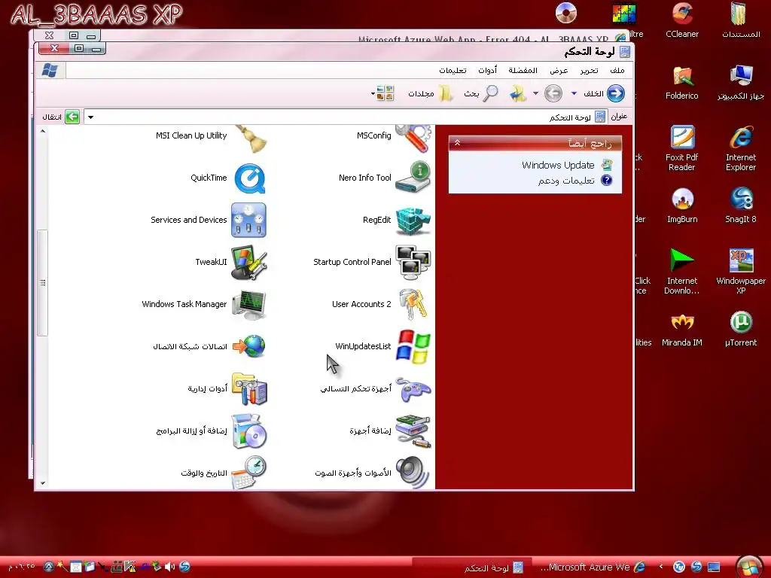Expand the Back button history dropdown arrow

574,93
